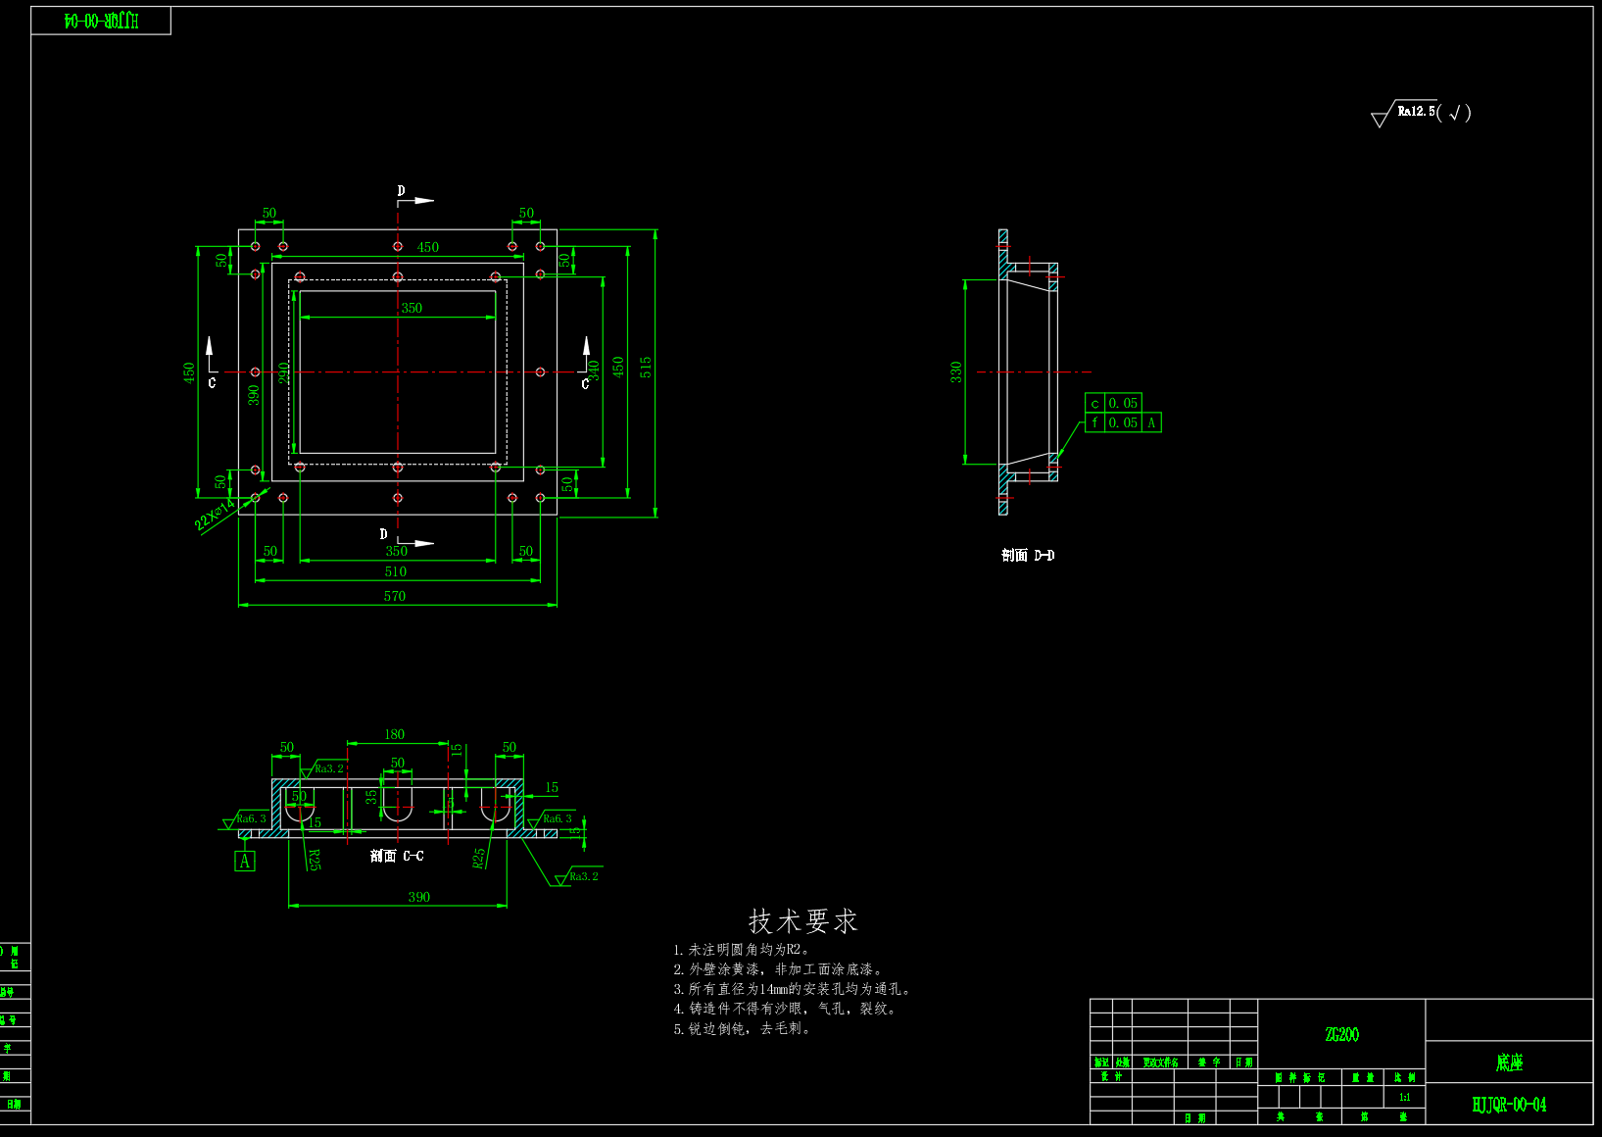Viewport: 1602px width, 1137px height.
Task: Select the 515 height dimension
Action: 646,368
